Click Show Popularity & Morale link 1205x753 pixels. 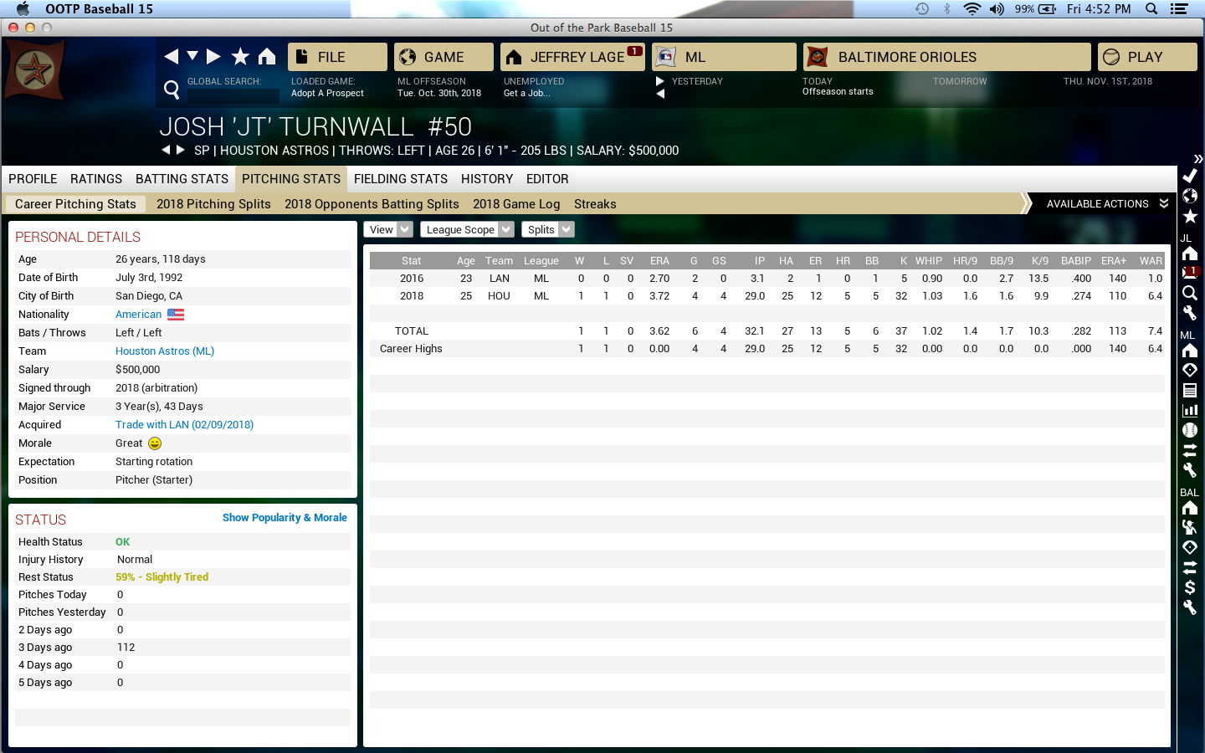(x=285, y=518)
